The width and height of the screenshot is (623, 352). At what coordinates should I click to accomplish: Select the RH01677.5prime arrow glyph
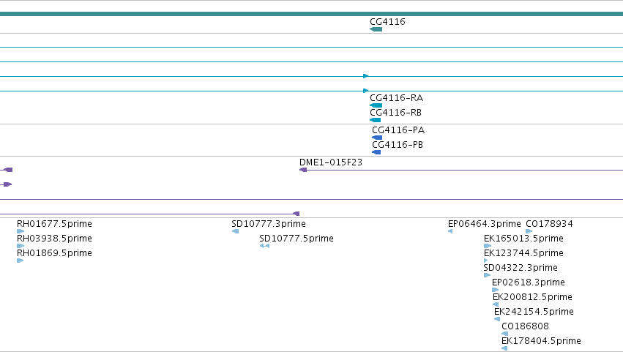click(20, 231)
